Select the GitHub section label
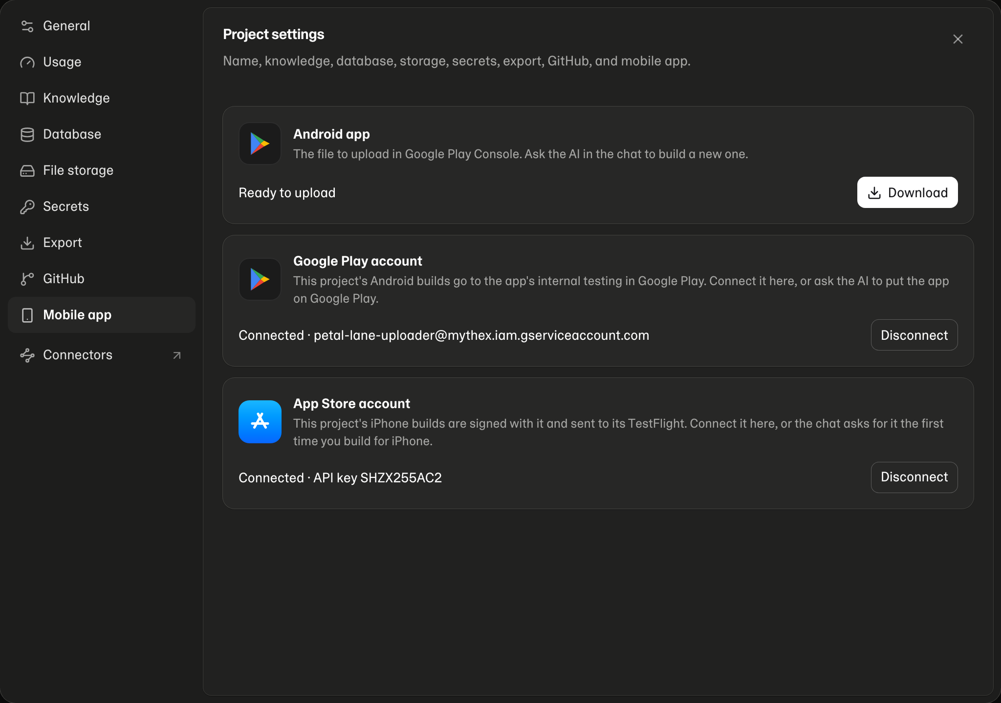Viewport: 1001px width, 703px height. [x=64, y=279]
